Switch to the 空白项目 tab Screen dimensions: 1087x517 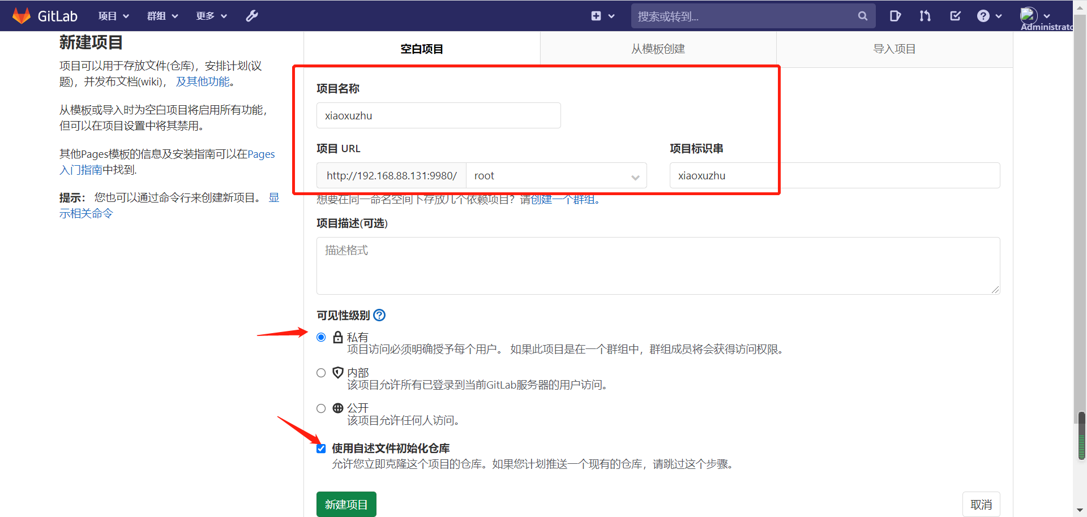[x=422, y=49]
